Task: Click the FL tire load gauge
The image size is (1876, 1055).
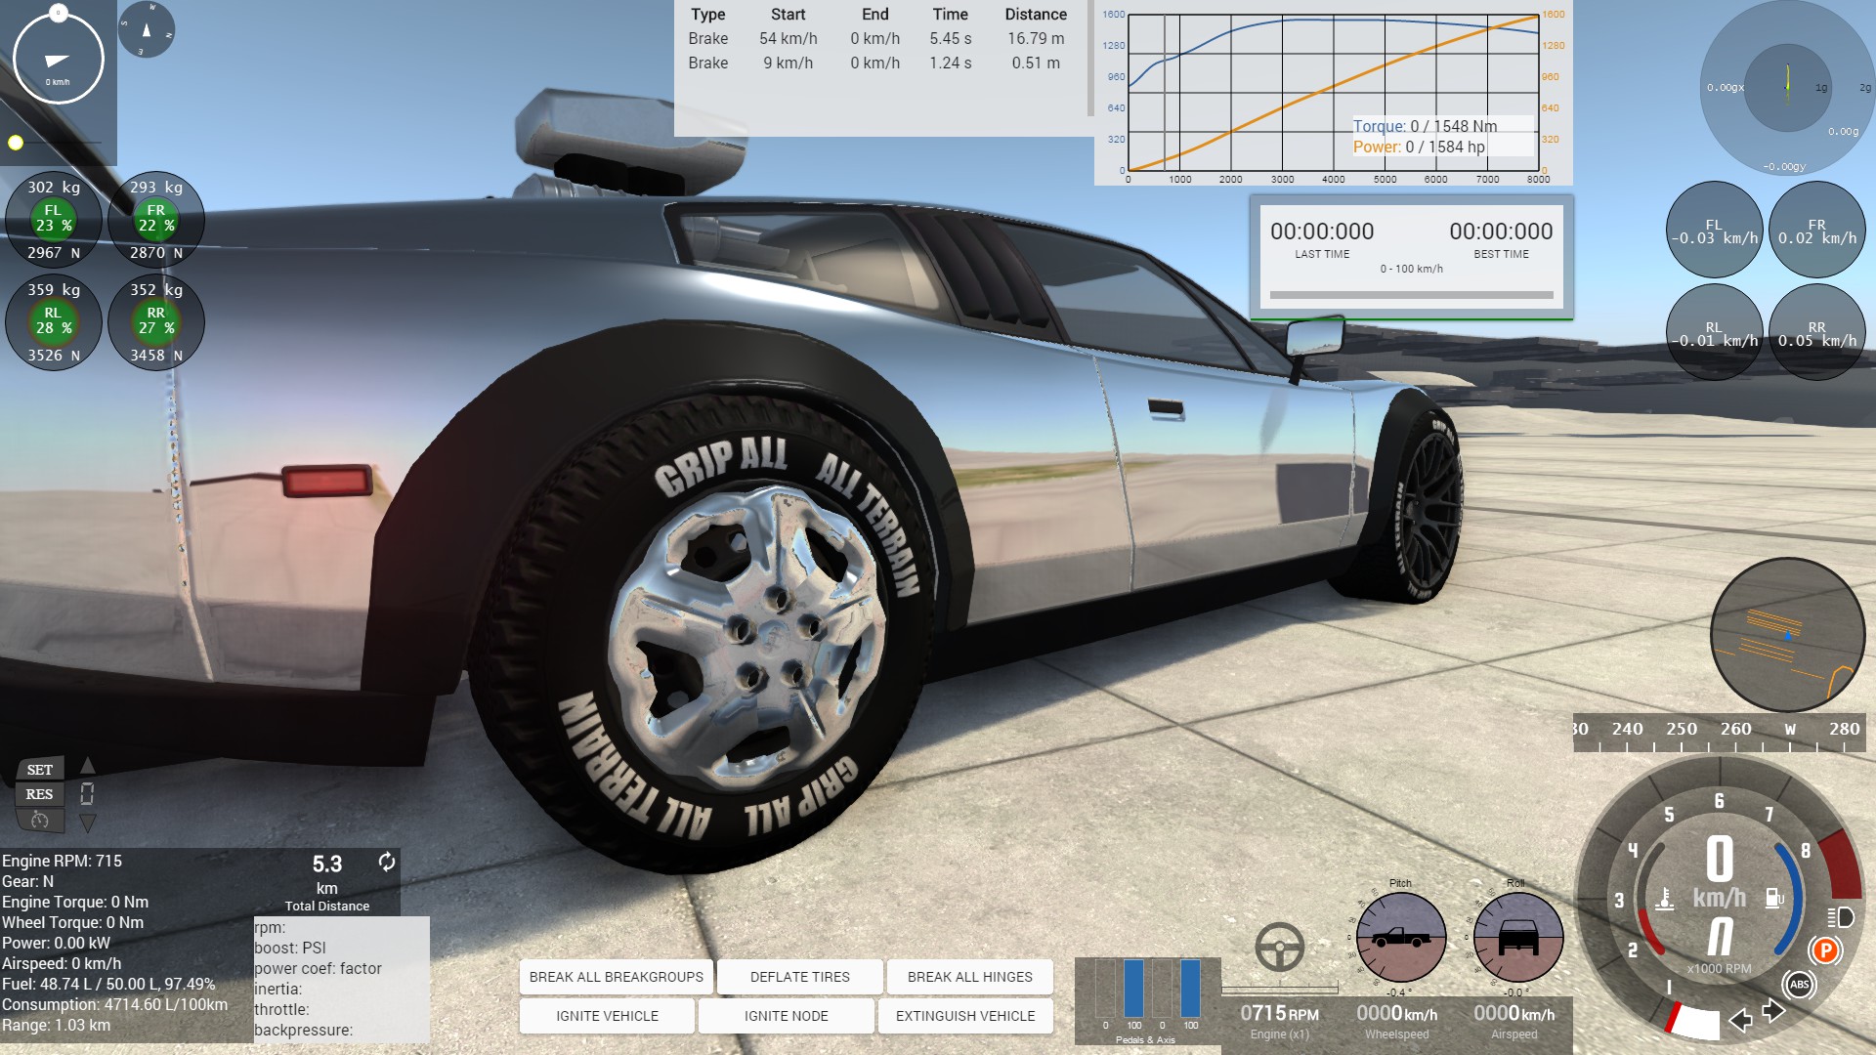Action: 53,219
